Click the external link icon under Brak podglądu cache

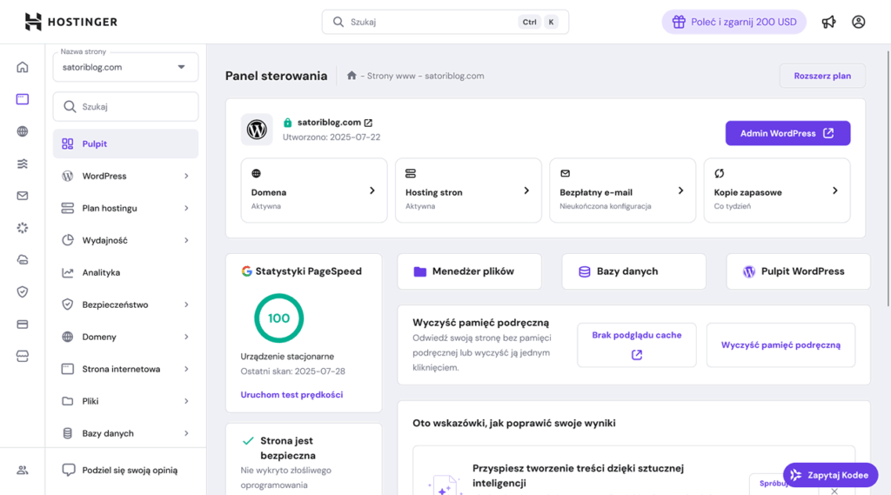[x=636, y=355]
